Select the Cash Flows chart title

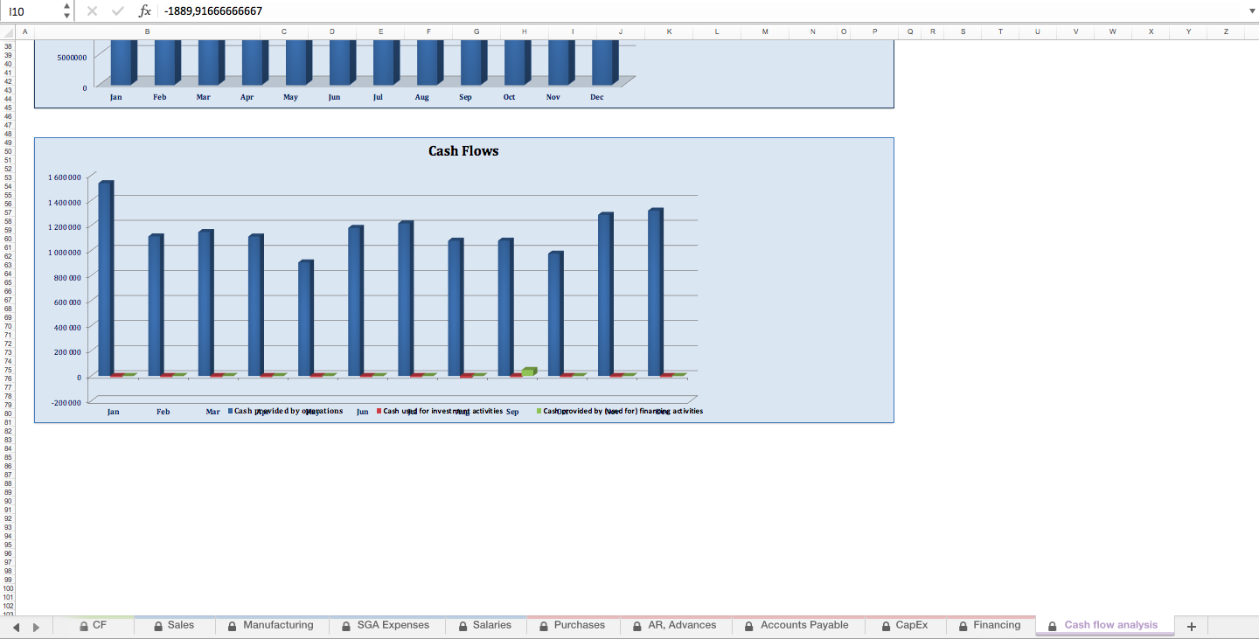463,150
